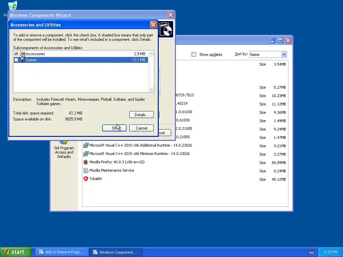The image size is (343, 257).
Task: Uncheck the Accessories component checkbox
Action: click(16, 54)
